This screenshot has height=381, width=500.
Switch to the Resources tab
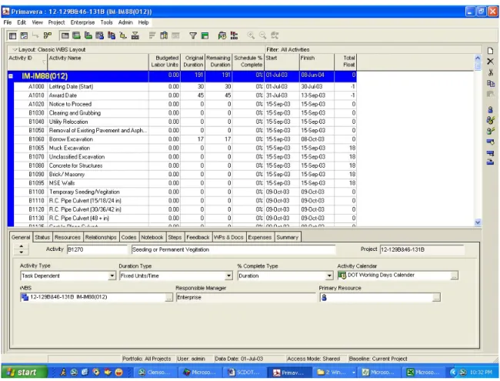(x=67, y=237)
